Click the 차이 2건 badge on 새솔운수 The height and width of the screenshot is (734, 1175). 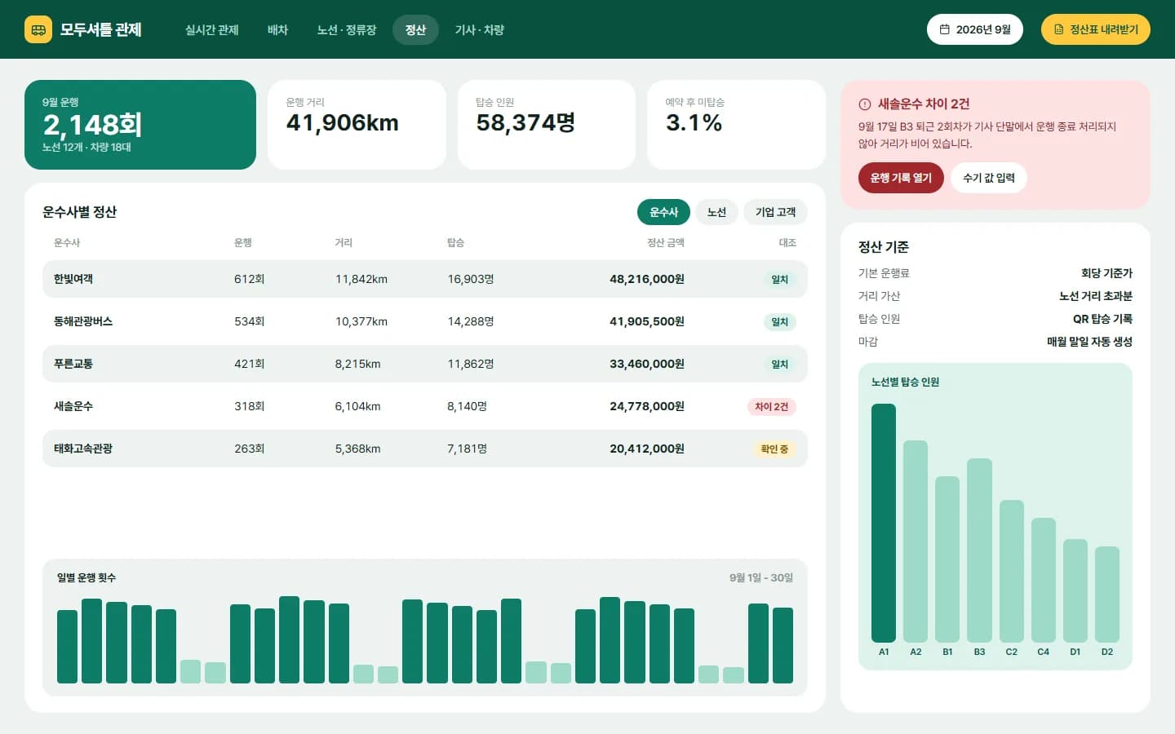coord(771,406)
